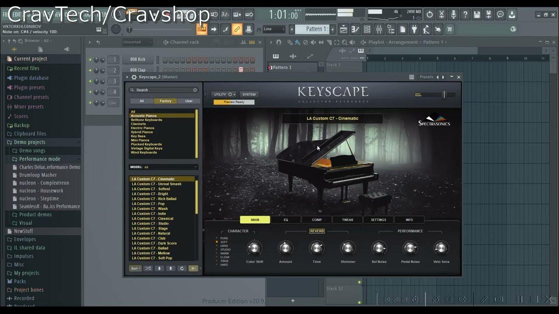Click the Plugin database browser entry
The width and height of the screenshot is (559, 314).
pos(31,78)
